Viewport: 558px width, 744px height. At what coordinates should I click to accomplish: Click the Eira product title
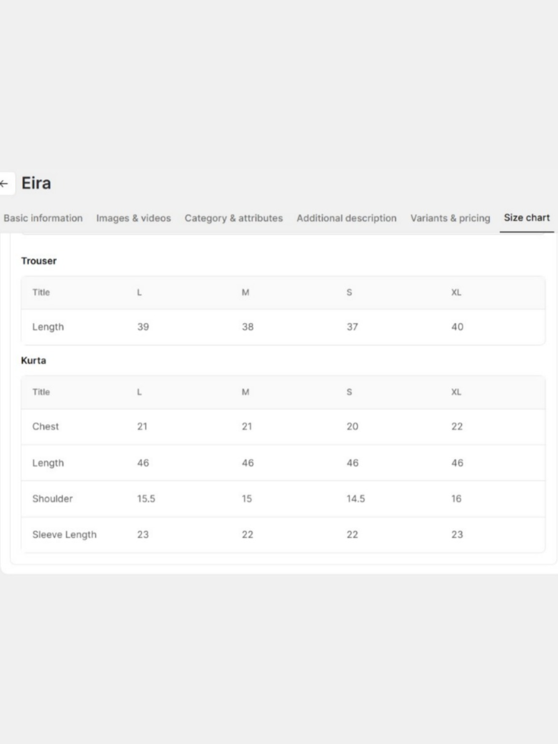[36, 183]
